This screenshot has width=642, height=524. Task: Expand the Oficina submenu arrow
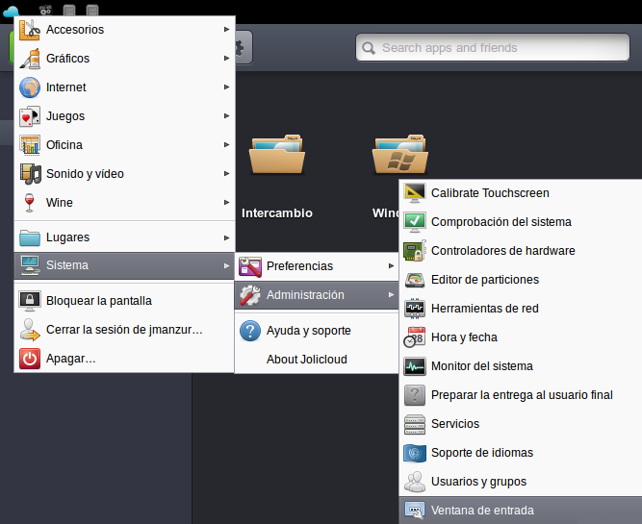(x=226, y=145)
